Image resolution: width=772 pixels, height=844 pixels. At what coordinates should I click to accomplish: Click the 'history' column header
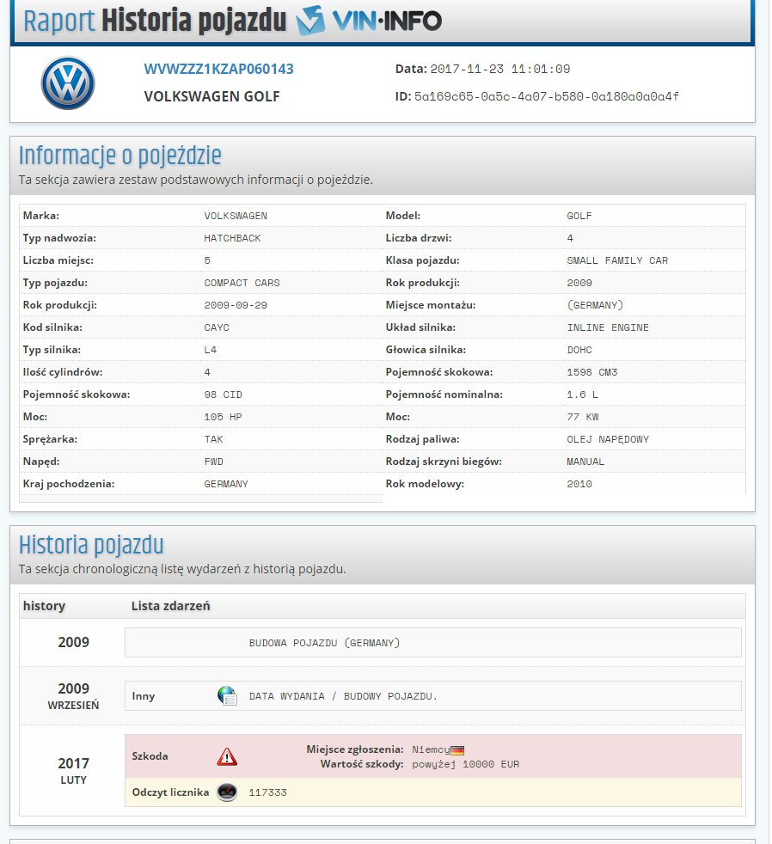44,606
